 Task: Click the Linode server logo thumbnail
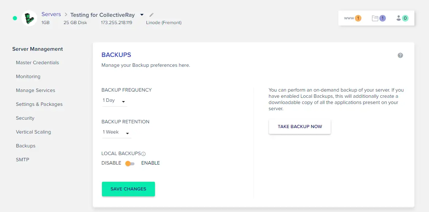pyautogui.click(x=29, y=18)
